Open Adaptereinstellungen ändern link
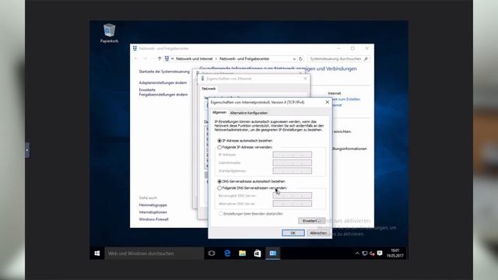498x280 pixels. click(x=163, y=82)
